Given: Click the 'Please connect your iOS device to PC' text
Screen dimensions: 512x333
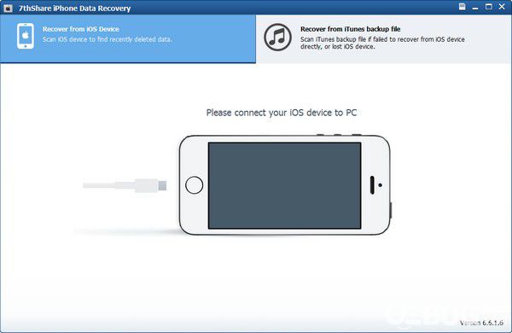Looking at the screenshot, I should pyautogui.click(x=282, y=113).
